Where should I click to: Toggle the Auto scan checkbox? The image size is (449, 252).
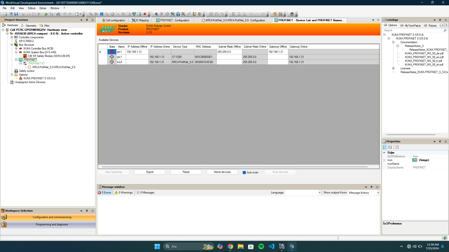[244, 172]
